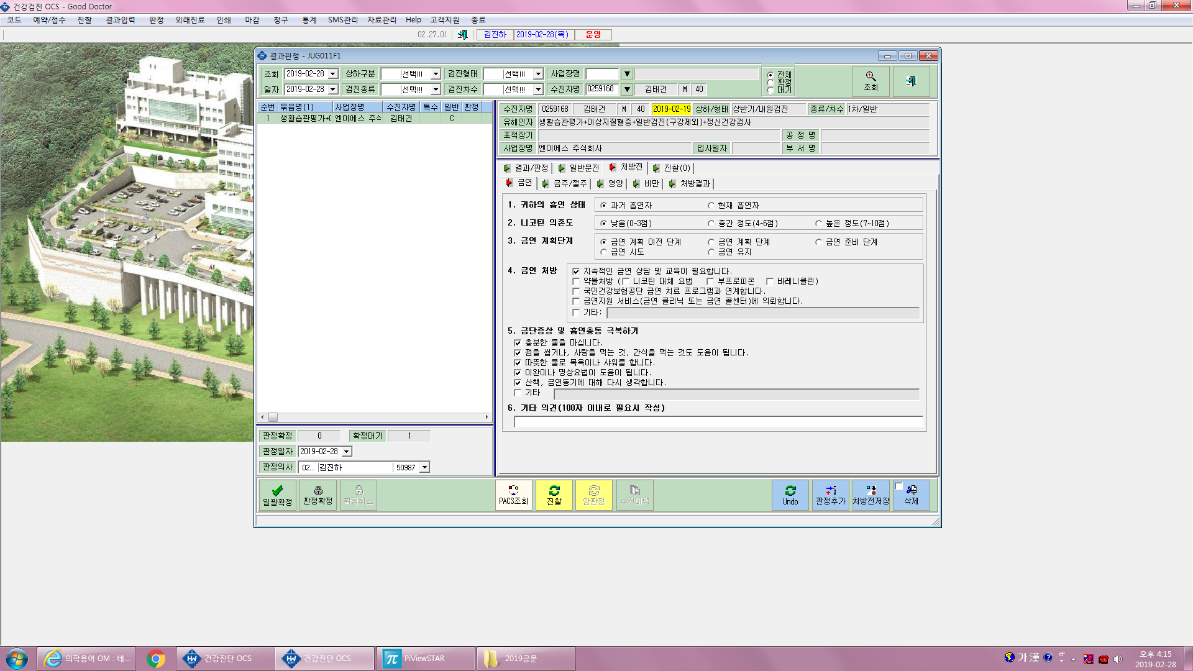Click the 기타 의견 text input field
The image size is (1193, 671).
(x=718, y=422)
